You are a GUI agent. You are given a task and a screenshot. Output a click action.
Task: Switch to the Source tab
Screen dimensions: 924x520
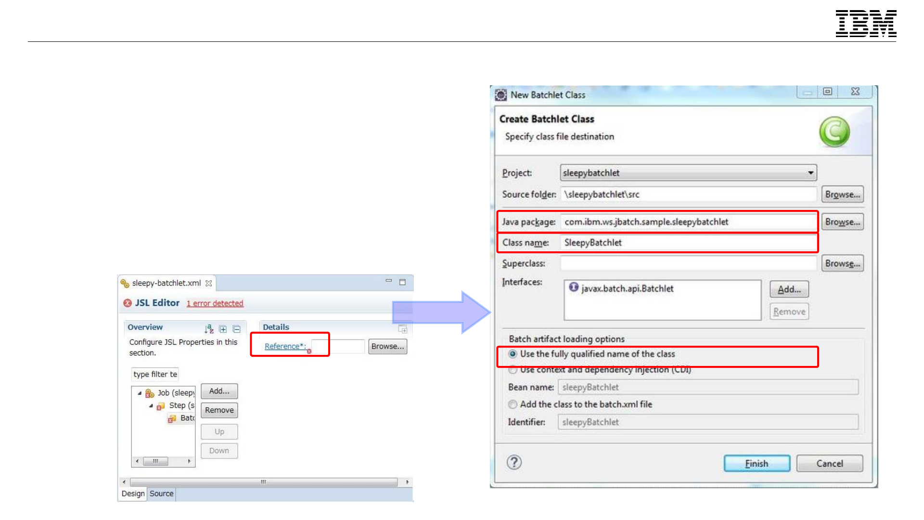coord(161,494)
